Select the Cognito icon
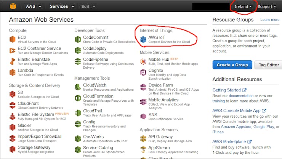 coord(143,72)
